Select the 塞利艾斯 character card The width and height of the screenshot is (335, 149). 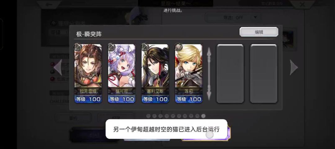pos(155,73)
